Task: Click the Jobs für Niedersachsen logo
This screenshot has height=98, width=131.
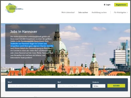Action: coord(14,8)
